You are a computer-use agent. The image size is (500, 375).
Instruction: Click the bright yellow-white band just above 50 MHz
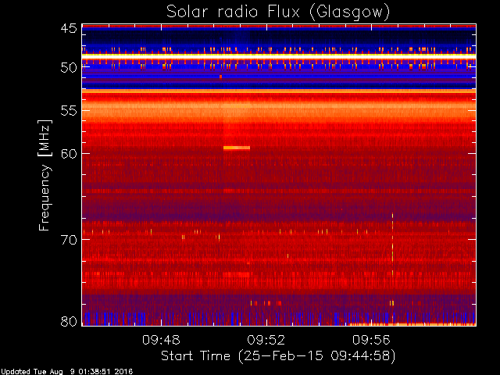(279, 56)
